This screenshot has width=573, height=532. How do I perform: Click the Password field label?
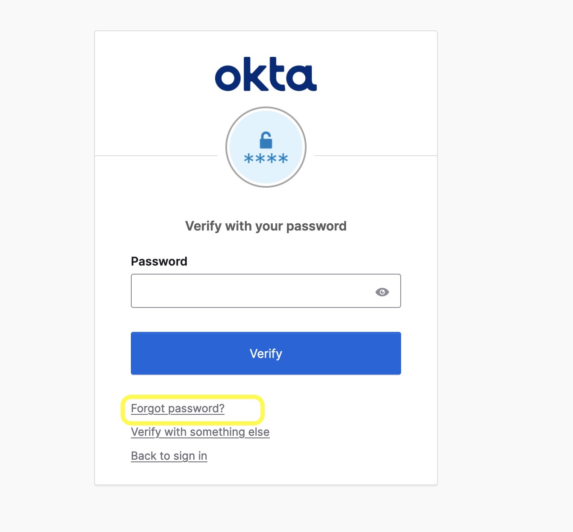click(x=159, y=261)
